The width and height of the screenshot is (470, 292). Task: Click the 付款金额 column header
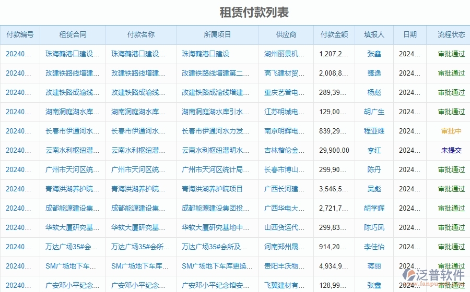click(x=334, y=35)
